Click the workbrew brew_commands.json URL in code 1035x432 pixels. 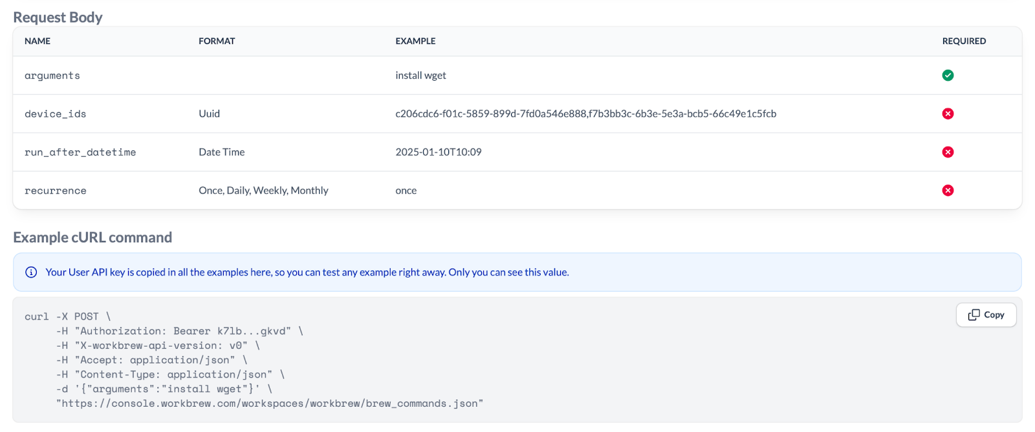(269, 404)
